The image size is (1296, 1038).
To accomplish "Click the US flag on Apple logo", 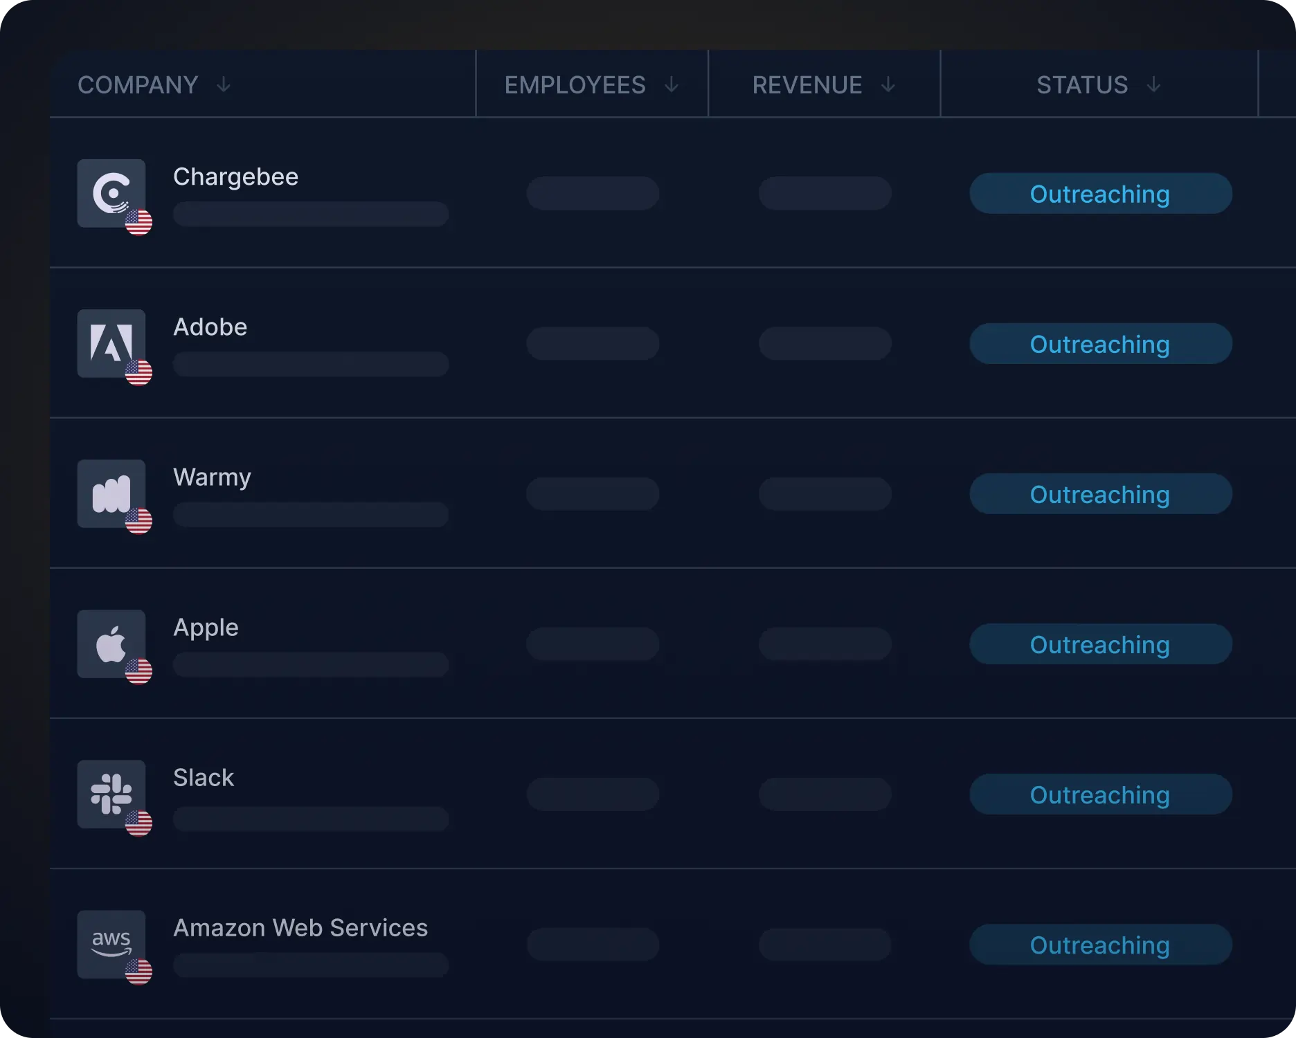I will coord(138,671).
